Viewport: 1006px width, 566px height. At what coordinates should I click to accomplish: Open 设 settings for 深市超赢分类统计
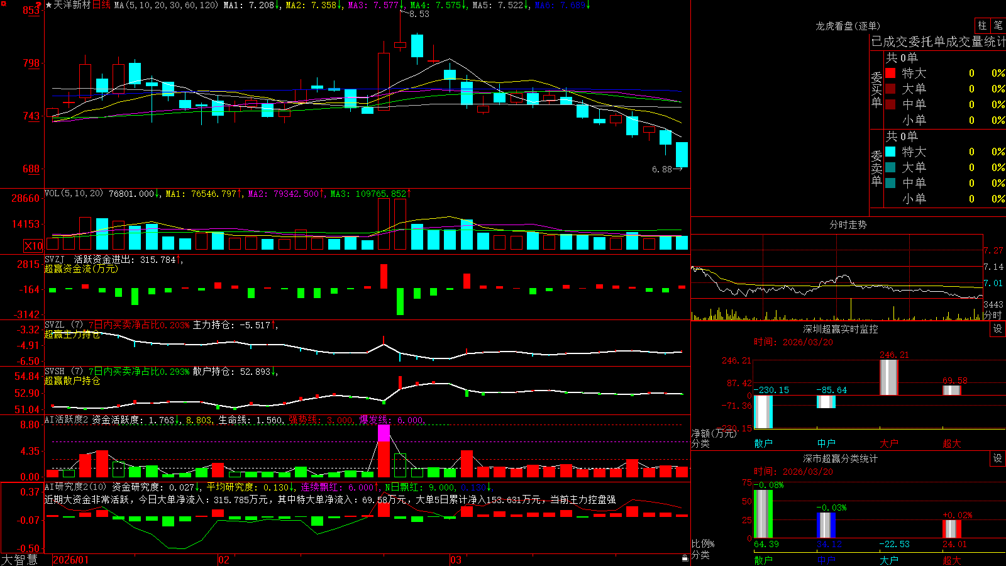pos(998,458)
